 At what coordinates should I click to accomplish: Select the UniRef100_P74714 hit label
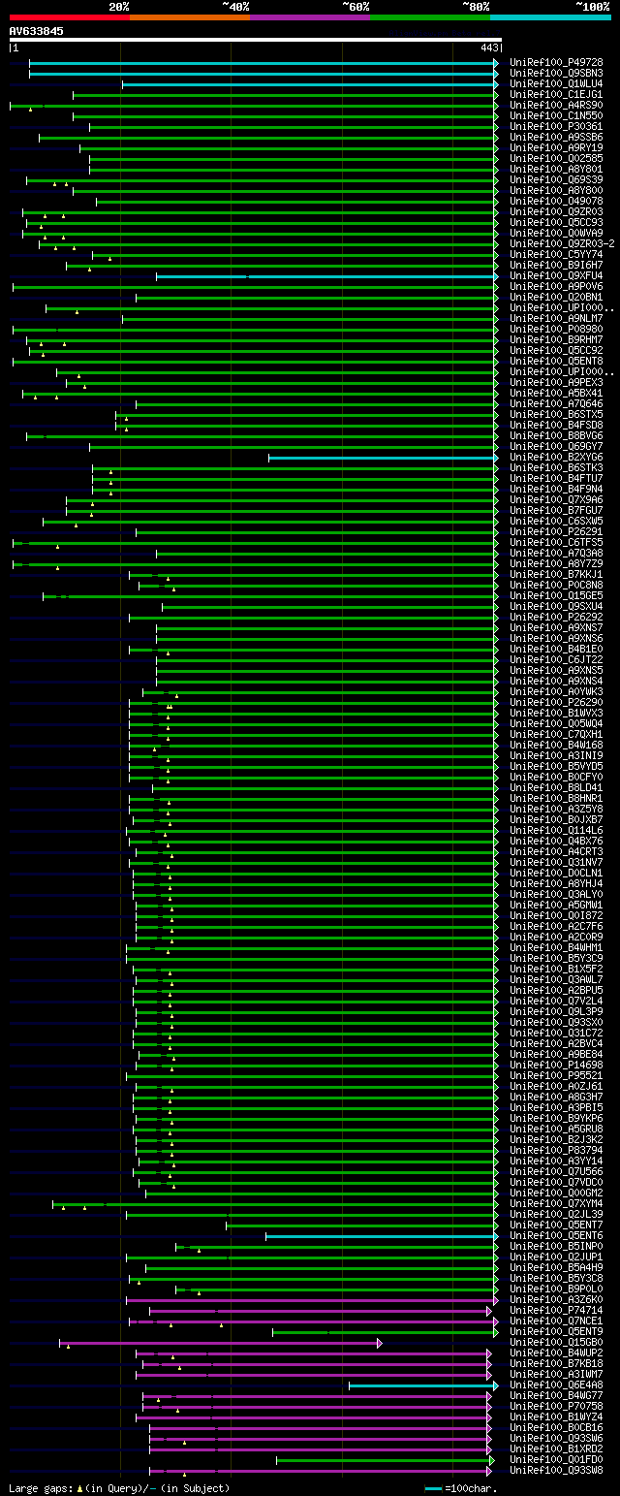556,1311
